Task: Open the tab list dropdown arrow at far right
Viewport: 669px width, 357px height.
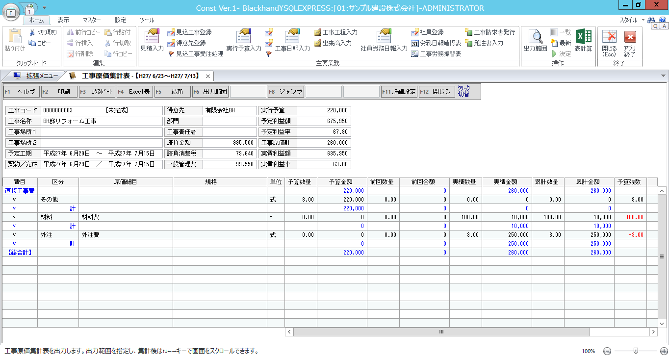Action: coord(663,76)
